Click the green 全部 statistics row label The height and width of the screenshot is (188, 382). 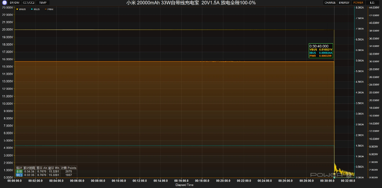[19, 172]
